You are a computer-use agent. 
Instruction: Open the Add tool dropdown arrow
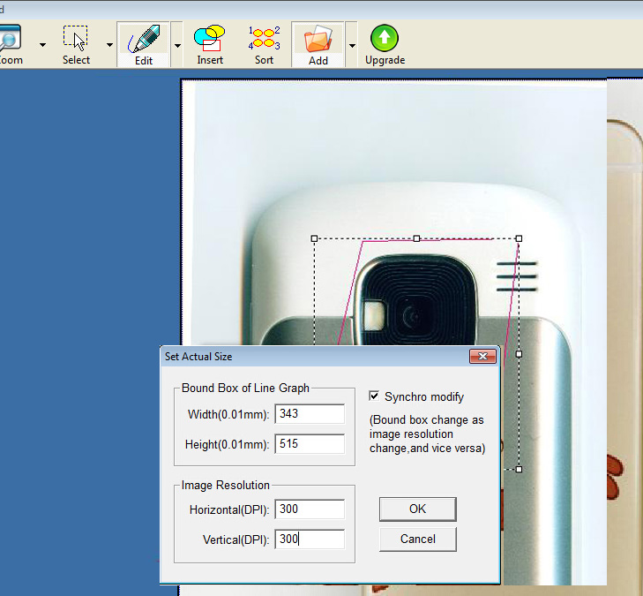[352, 45]
